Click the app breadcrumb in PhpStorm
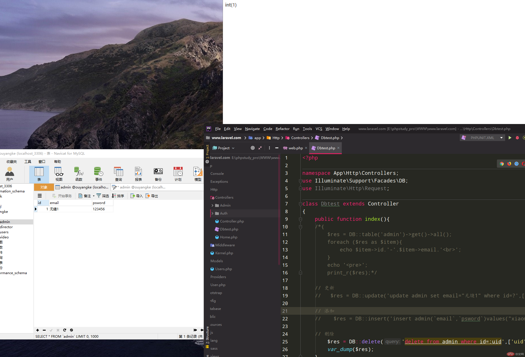 (x=258, y=138)
